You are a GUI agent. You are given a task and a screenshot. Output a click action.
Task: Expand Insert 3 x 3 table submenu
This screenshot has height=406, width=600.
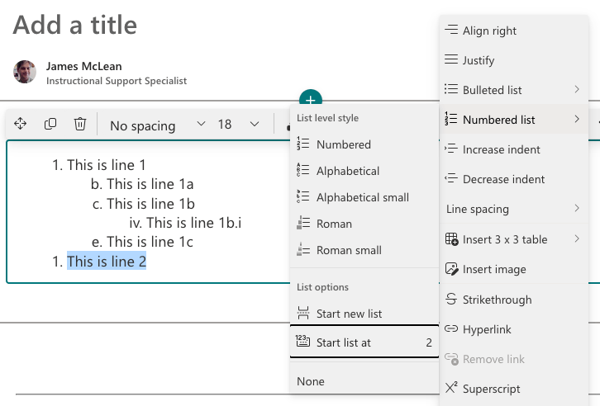pyautogui.click(x=513, y=239)
